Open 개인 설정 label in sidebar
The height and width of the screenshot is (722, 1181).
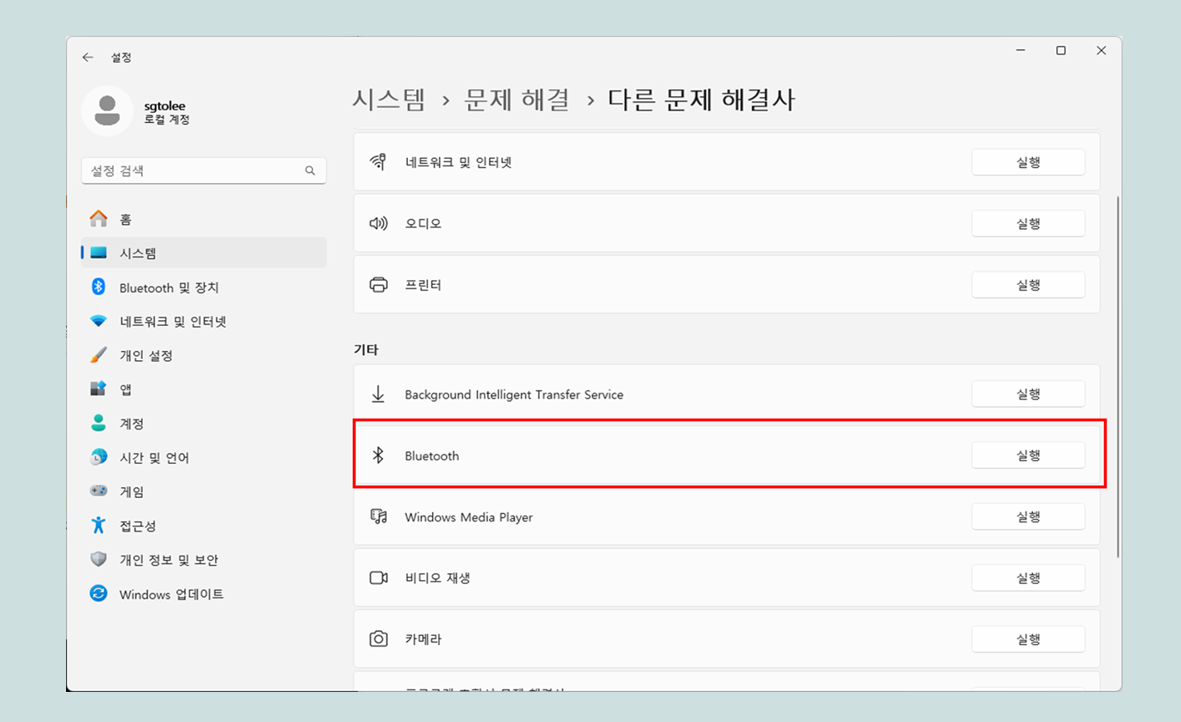tap(146, 355)
